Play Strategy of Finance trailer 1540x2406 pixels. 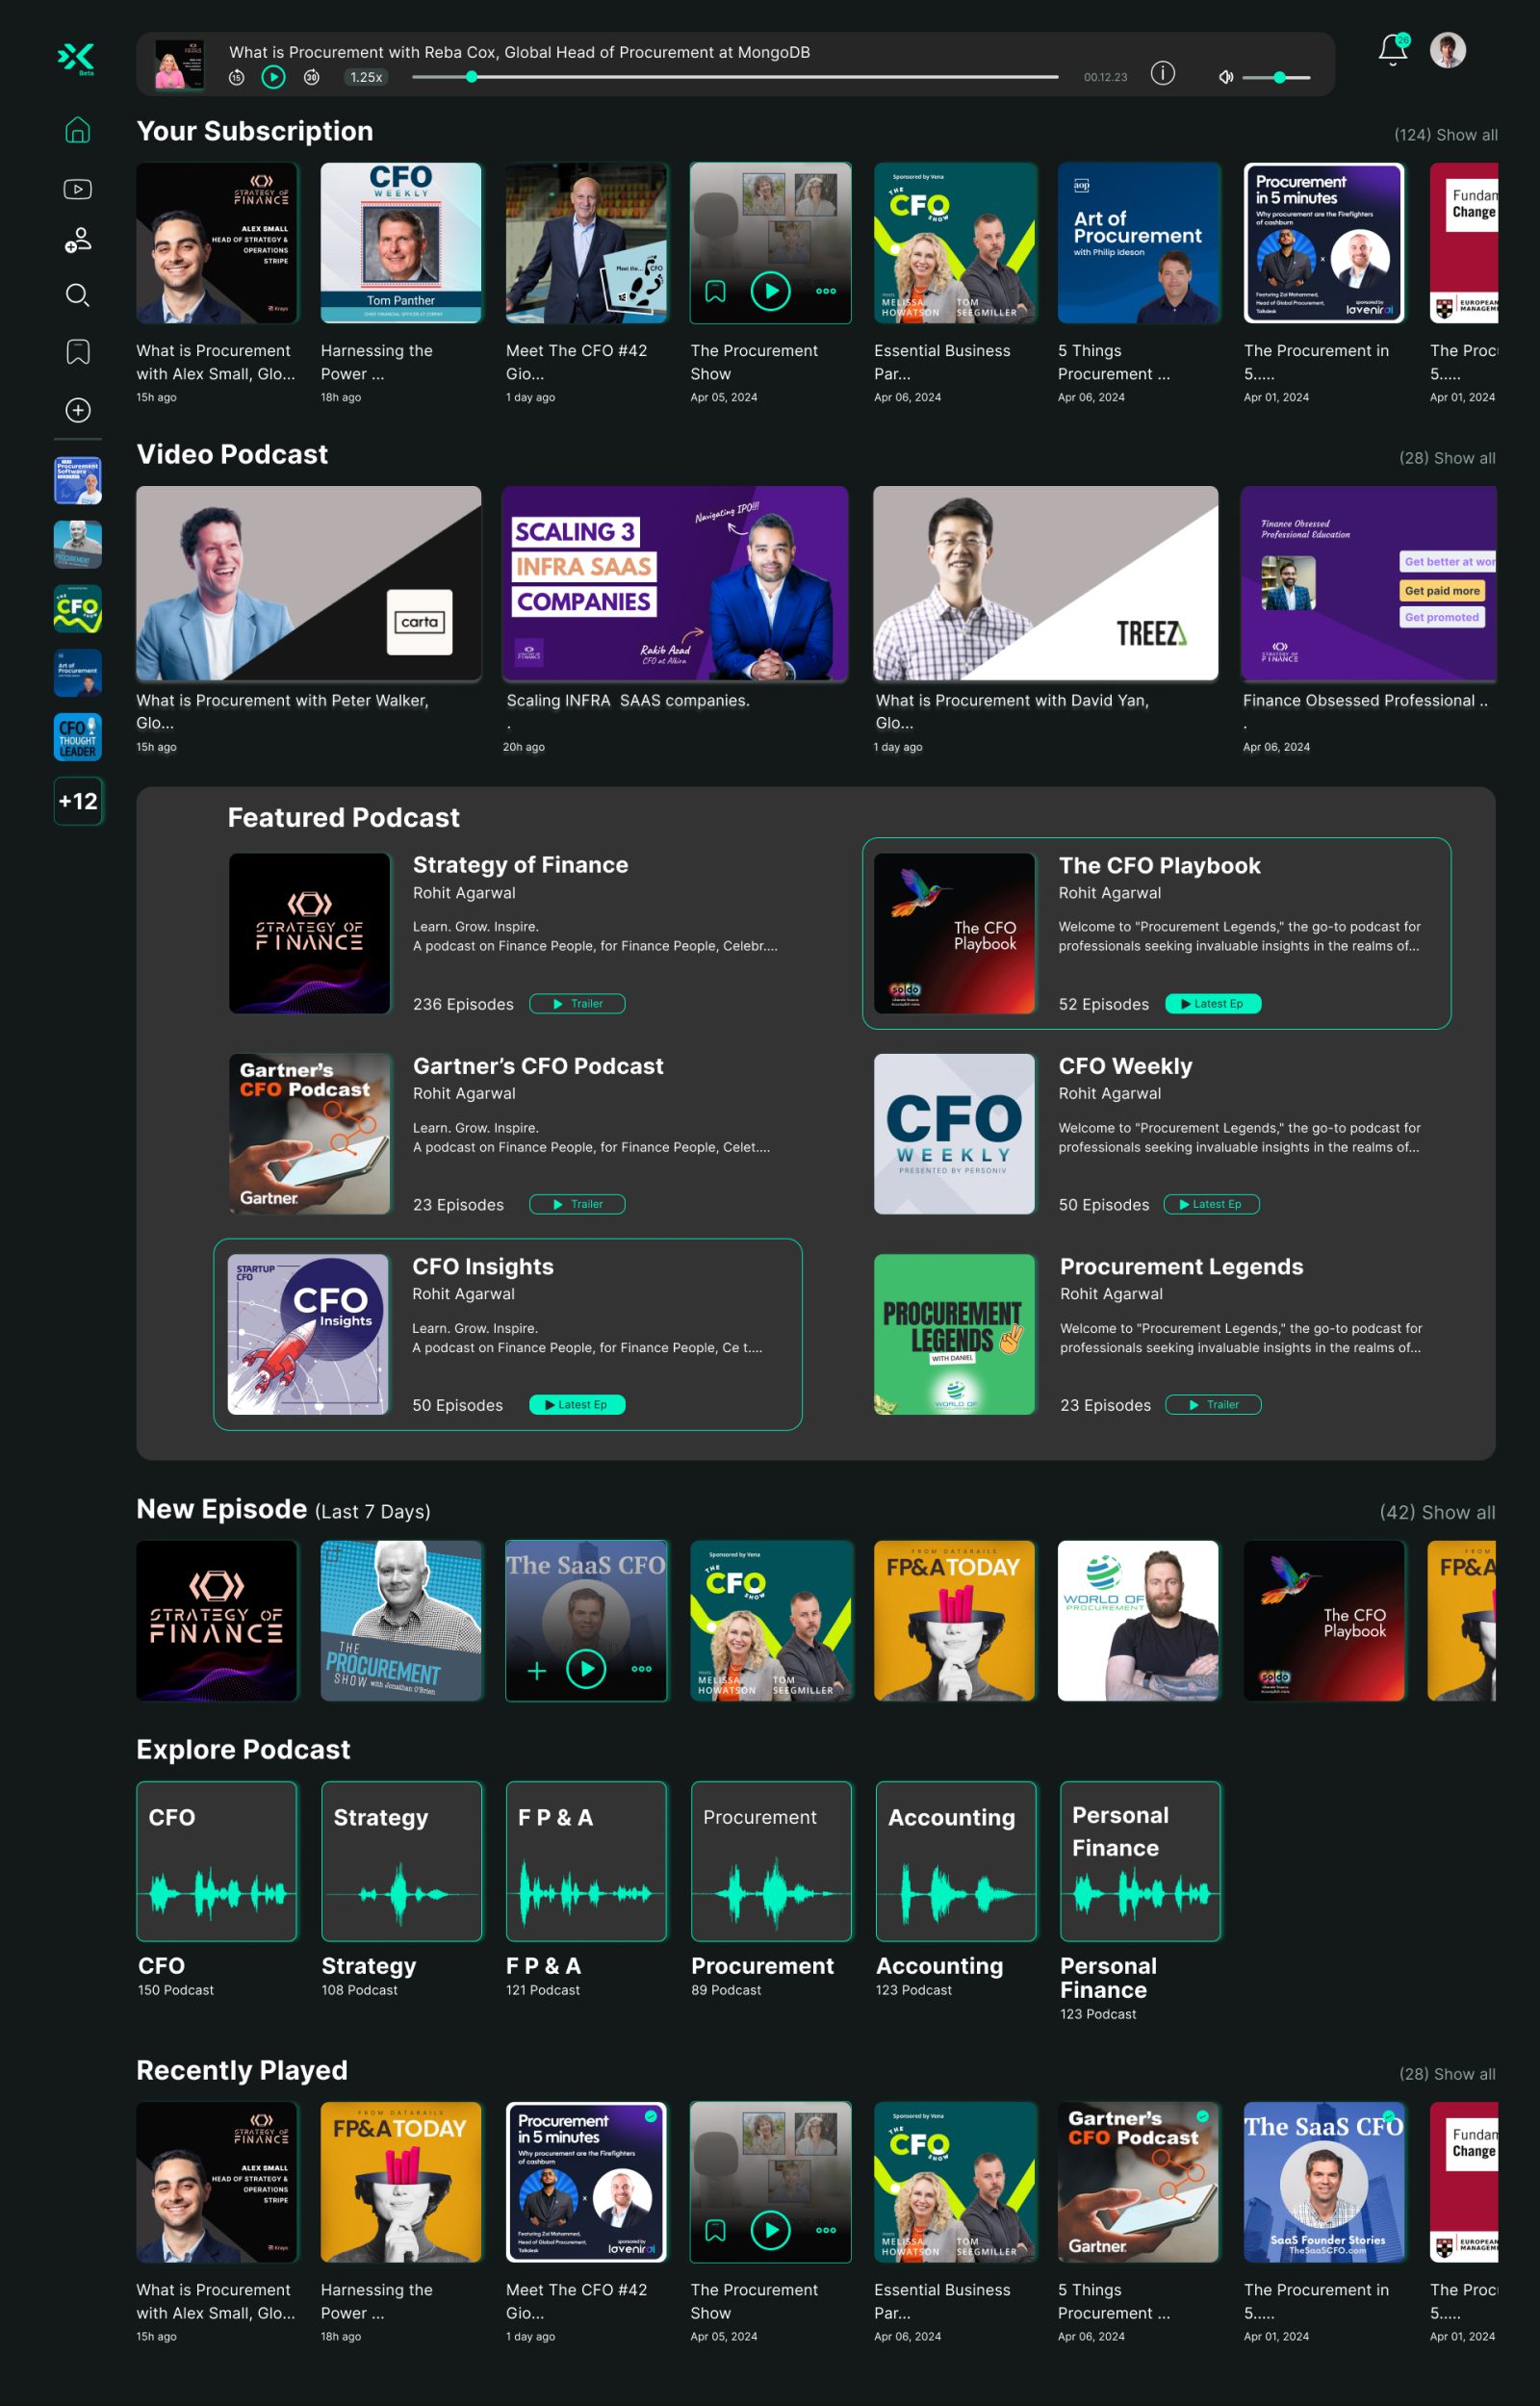(577, 1004)
